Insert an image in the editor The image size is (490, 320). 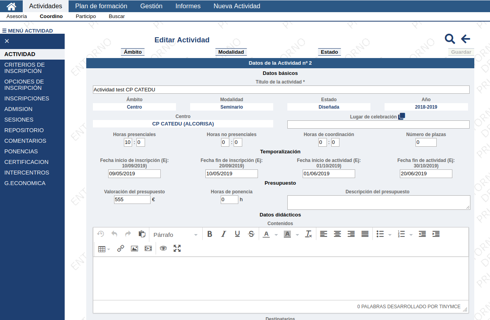pos(134,249)
